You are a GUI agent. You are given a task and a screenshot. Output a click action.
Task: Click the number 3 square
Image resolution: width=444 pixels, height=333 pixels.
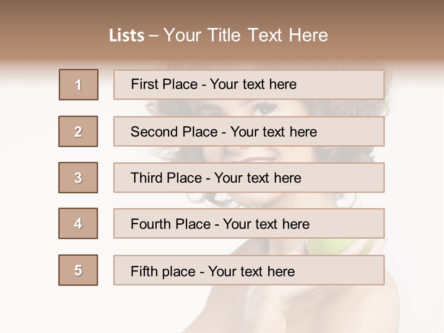point(78,178)
